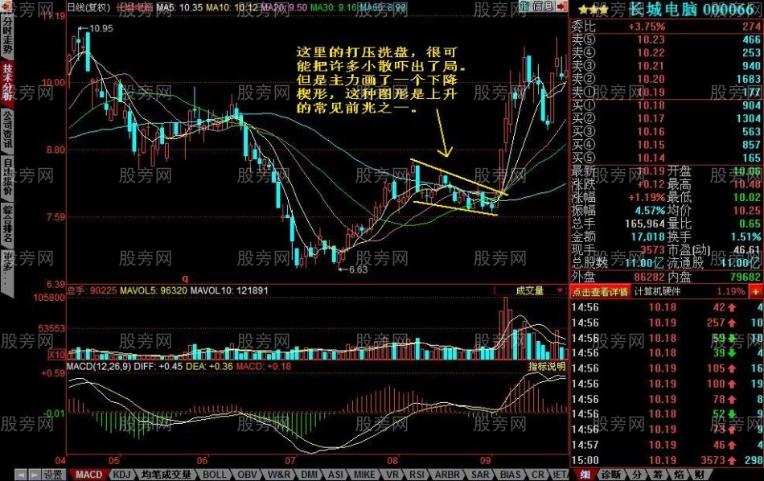
Task: Click the 14:57 trade tick row
Action: pos(666,445)
